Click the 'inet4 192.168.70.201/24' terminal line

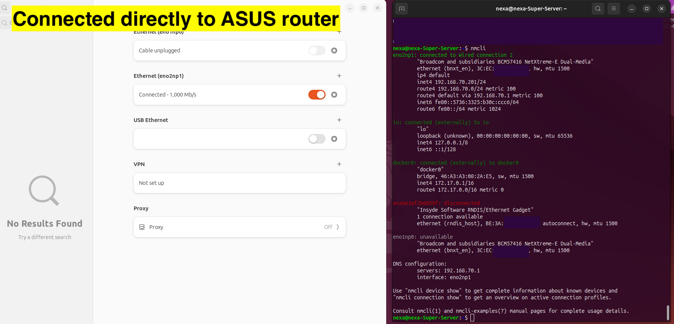[451, 82]
